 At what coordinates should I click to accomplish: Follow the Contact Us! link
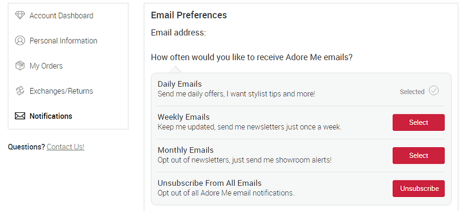[65, 147]
